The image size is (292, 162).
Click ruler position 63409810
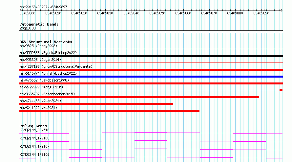tap(53, 13)
